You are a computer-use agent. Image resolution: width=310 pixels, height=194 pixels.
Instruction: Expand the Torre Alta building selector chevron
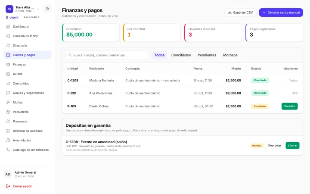38,9
